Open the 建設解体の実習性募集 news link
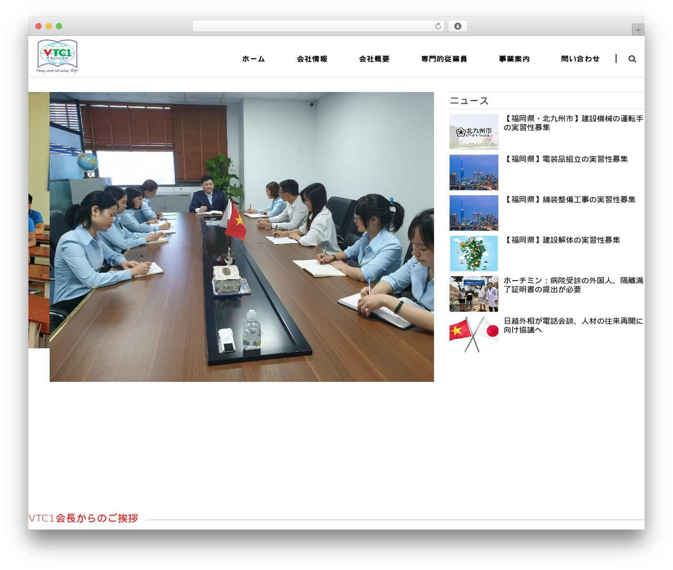The height and width of the screenshot is (570, 673). click(x=562, y=240)
